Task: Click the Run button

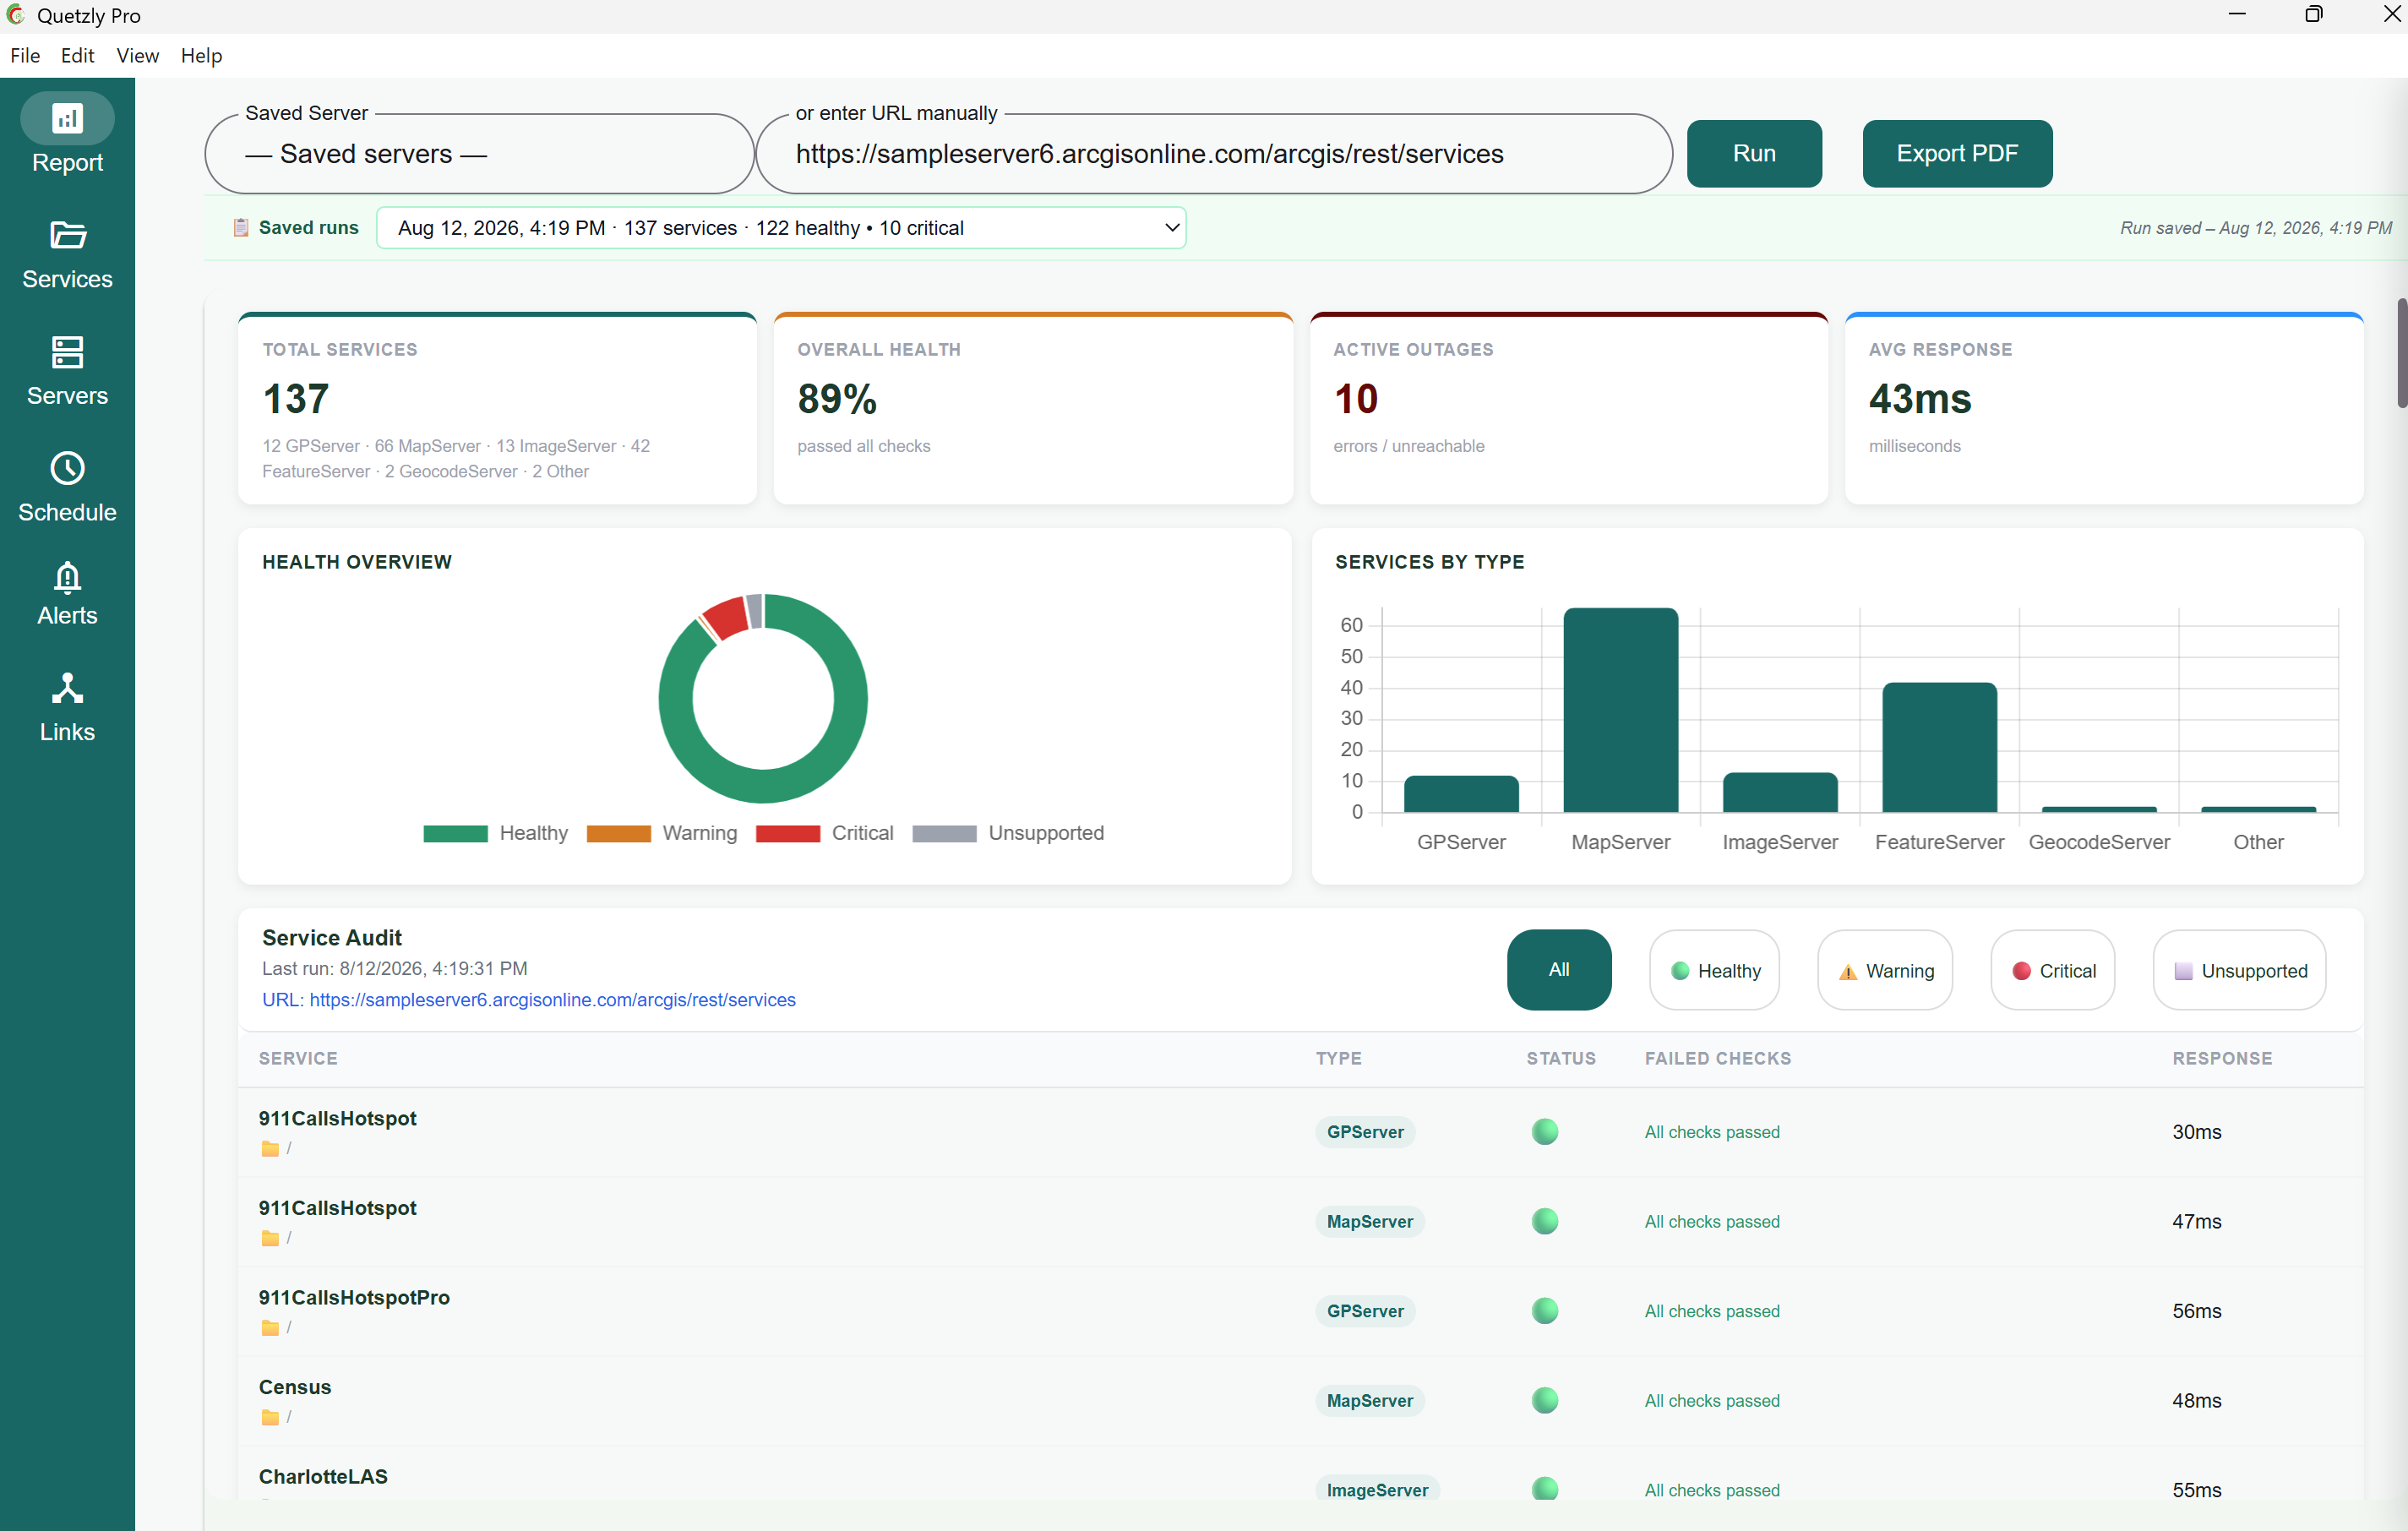Action: (x=1754, y=153)
